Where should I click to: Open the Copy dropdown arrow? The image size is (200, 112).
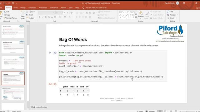(12, 15)
